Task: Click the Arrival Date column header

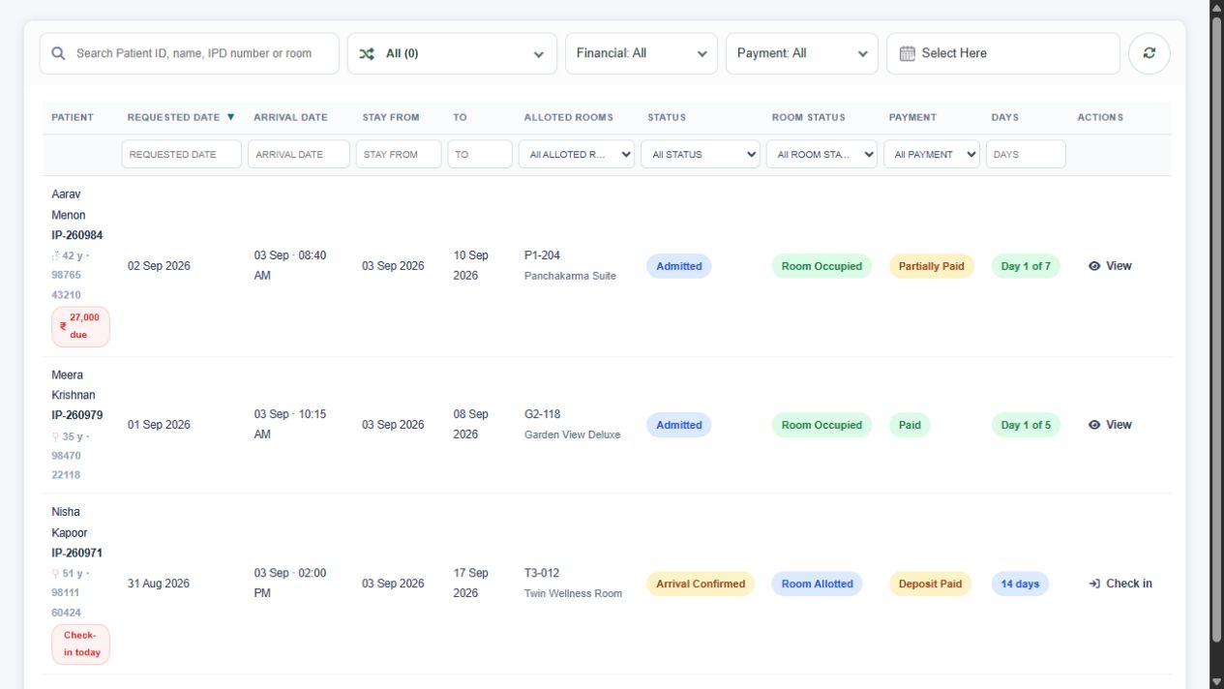Action: click(291, 117)
